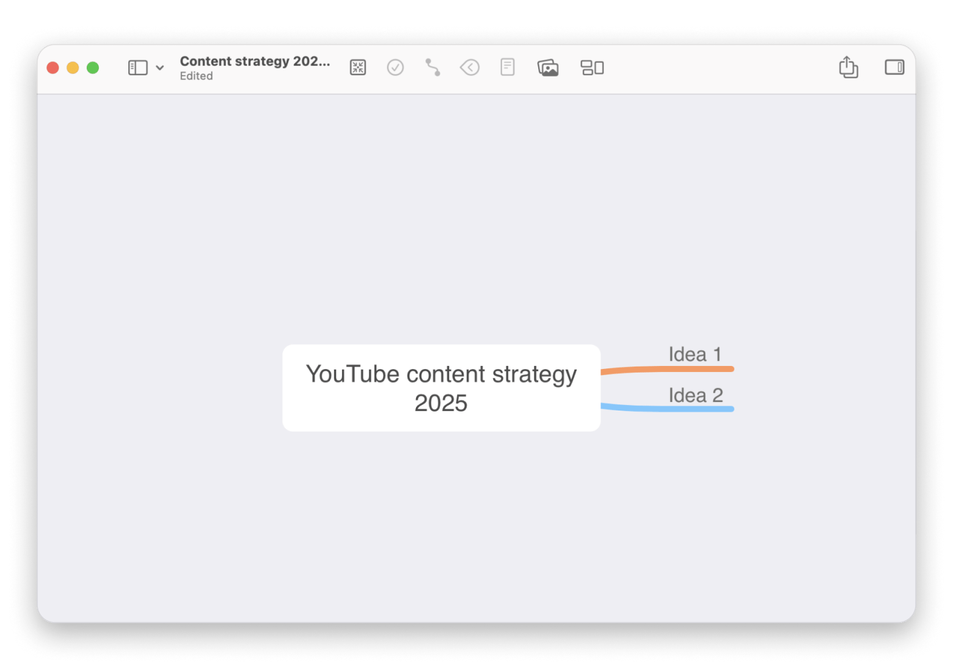Click the tag-shaped arrow icon

coord(470,68)
